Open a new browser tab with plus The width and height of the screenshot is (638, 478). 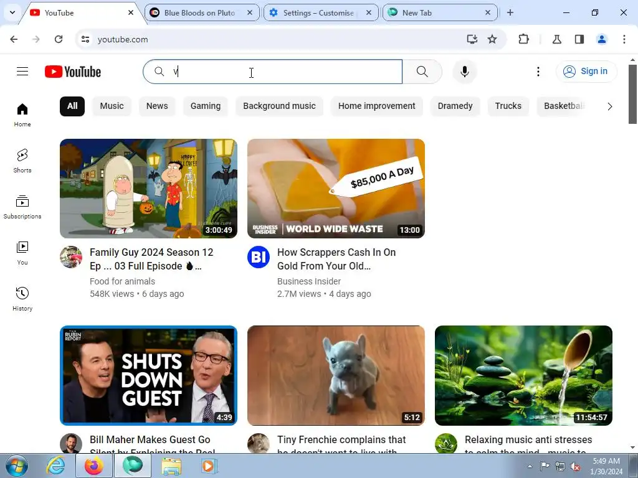510,12
